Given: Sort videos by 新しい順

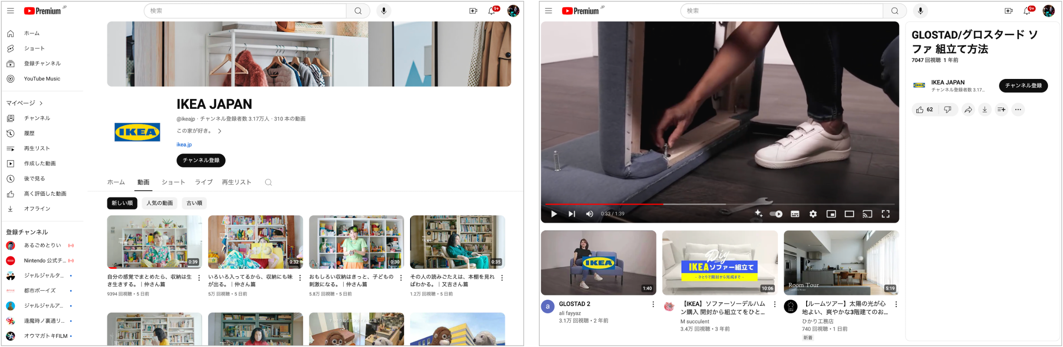Looking at the screenshot, I should pos(122,203).
